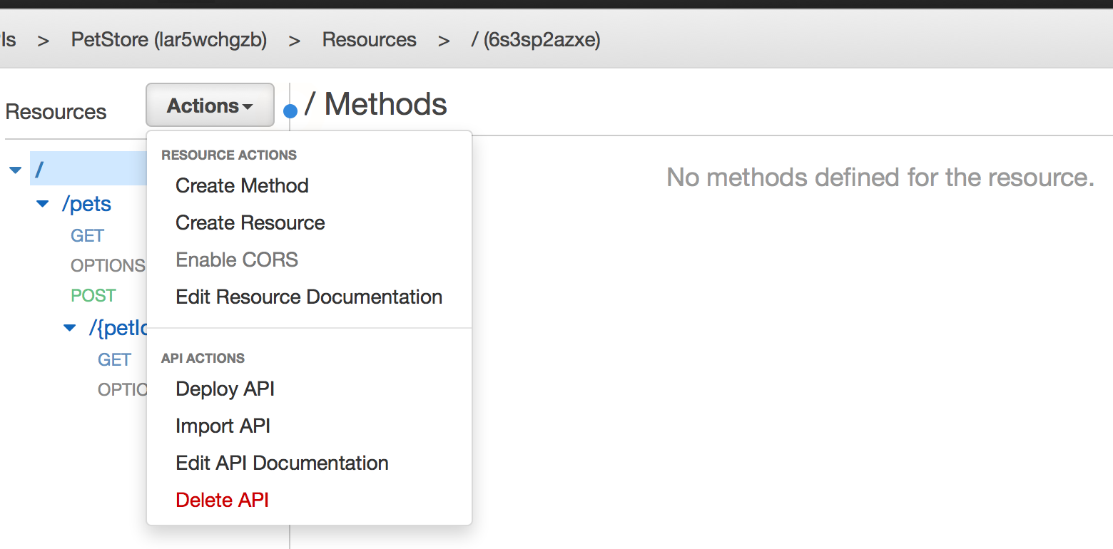Click the "No methods defined for the resource." message

(x=880, y=177)
